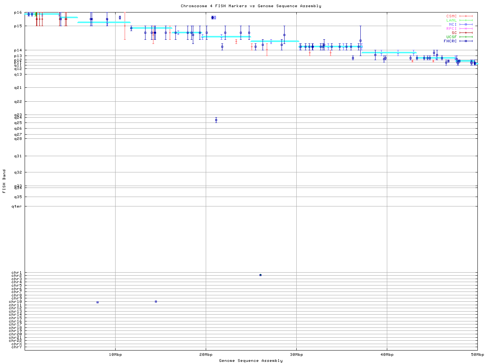The width and height of the screenshot is (485, 363).
Task: Click the SC legend marker line
Action: [466, 33]
